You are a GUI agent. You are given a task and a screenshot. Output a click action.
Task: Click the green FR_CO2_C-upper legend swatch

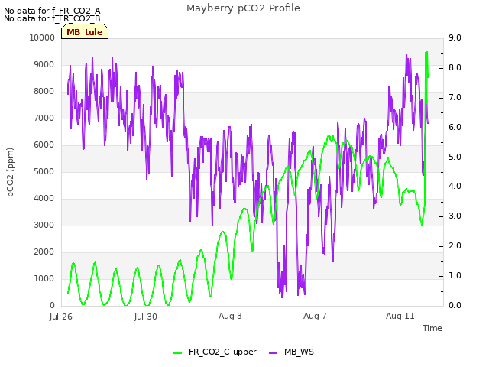(177, 353)
